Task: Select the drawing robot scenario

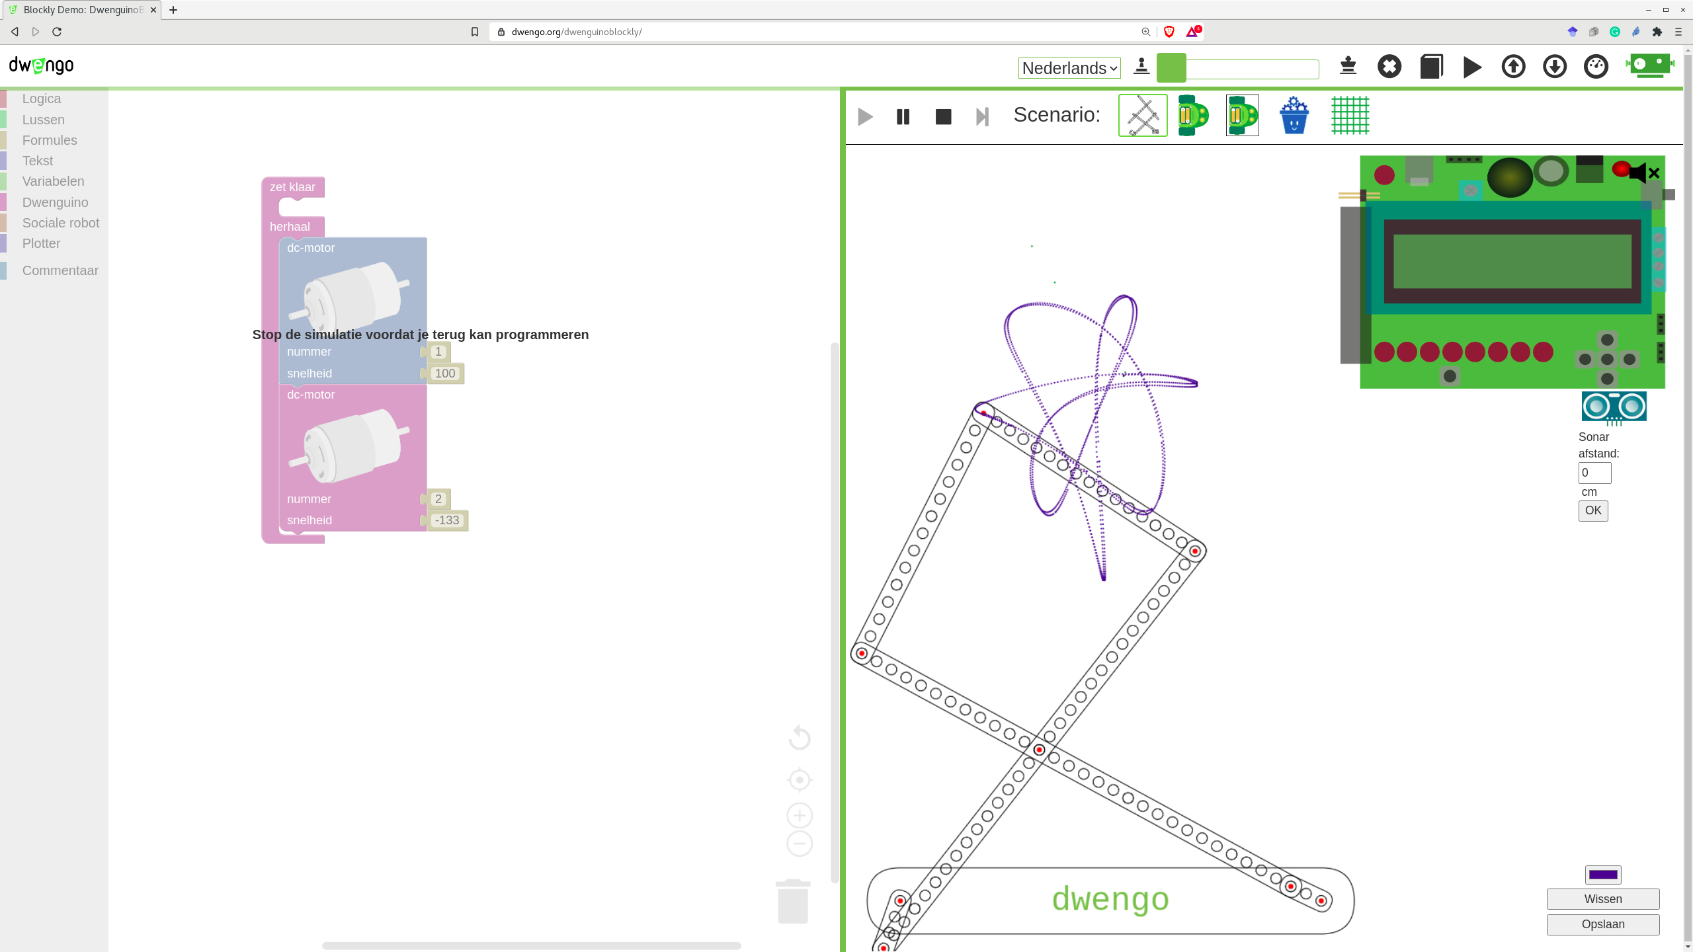Action: (1143, 116)
